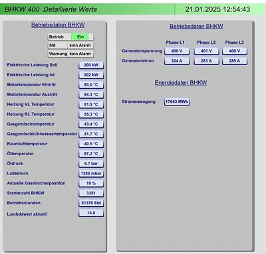266x254 pixels.
Task: Click the Startanzahl BHKW 3351 value
Action: point(91,193)
